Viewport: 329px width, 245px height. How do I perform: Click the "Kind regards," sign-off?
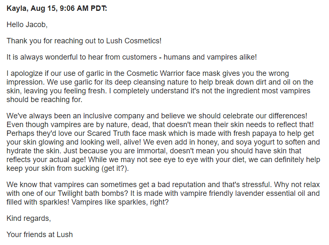29,218
